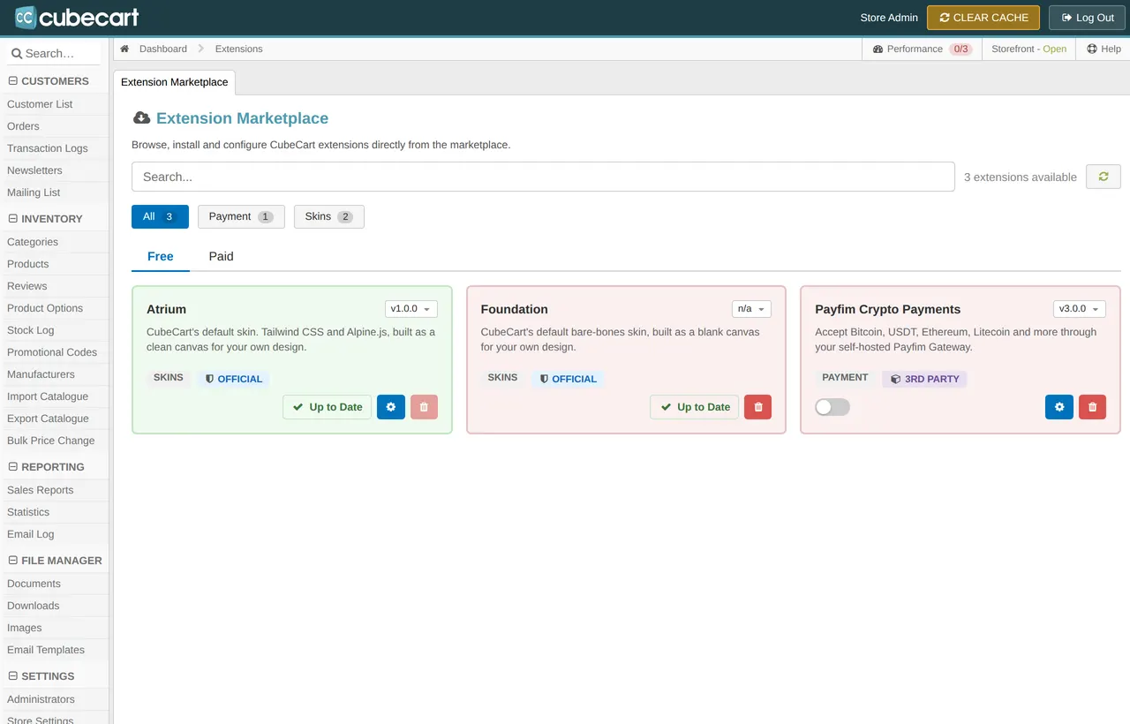Click the Performance gauge icon
The height and width of the screenshot is (724, 1130).
pyautogui.click(x=878, y=49)
